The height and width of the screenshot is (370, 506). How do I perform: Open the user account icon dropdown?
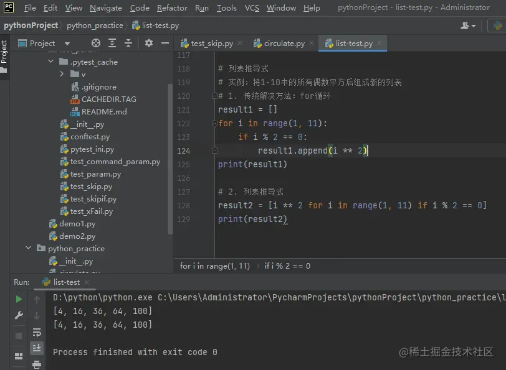click(468, 25)
